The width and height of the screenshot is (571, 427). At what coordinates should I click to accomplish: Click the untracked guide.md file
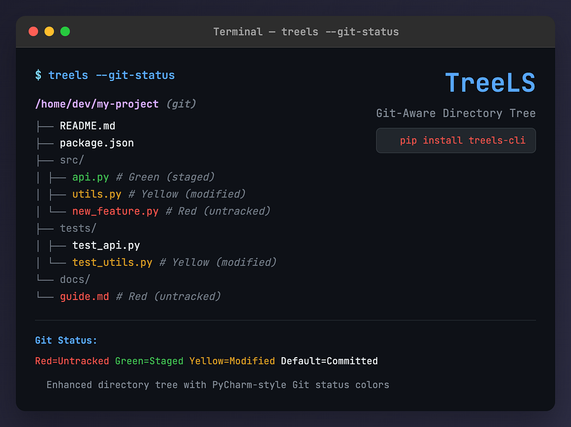[x=85, y=296]
